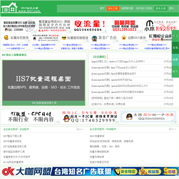Screen dimensions: 179x179
Task: Click the 登录/注册 button
Action: [161, 8]
